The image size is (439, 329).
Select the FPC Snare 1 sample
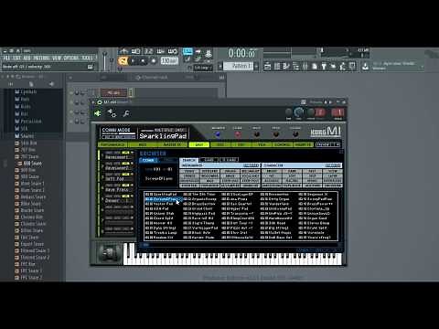coord(28,271)
